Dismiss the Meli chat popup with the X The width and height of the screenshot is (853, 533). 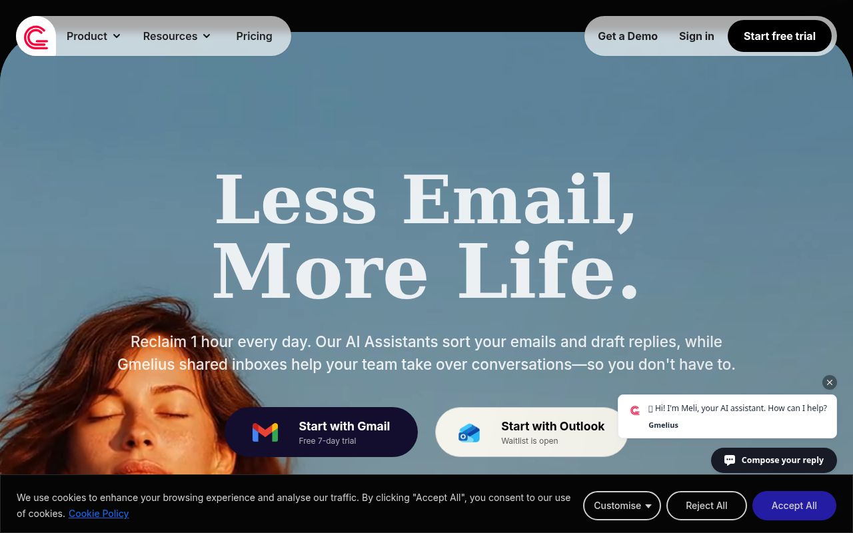(x=829, y=382)
